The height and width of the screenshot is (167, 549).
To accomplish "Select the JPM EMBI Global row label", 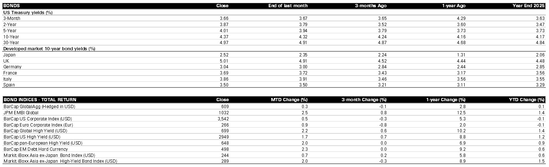I will (21, 112).
